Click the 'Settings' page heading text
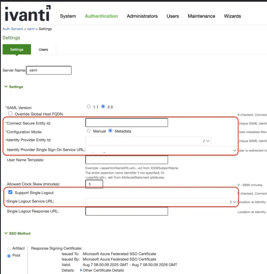The height and width of the screenshot is (274, 267). [11, 38]
